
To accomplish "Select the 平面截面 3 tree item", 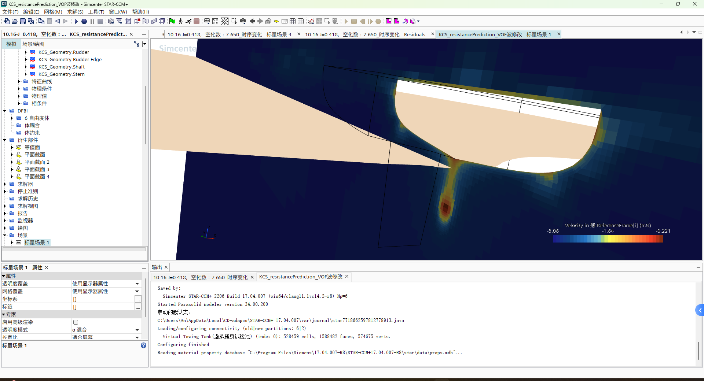I will pyautogui.click(x=37, y=169).
